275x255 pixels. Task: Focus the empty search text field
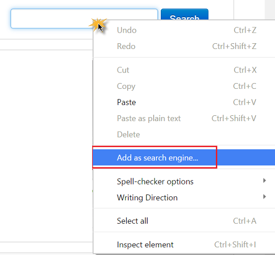point(84,18)
